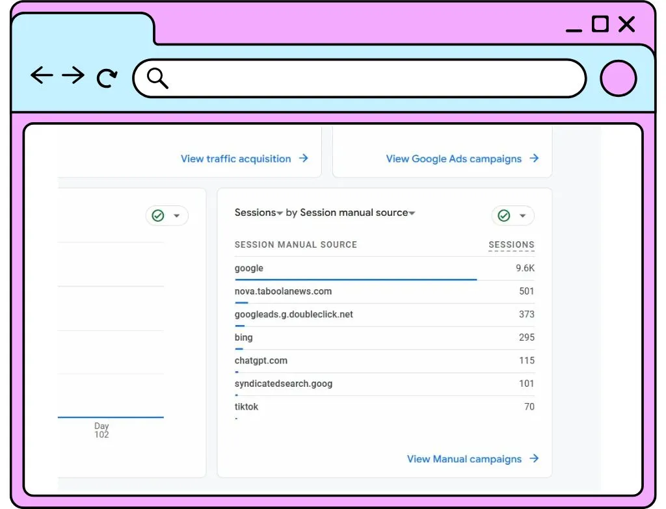Click the SESSION MANUAL SOURCE column header
The image size is (666, 509).
pyautogui.click(x=296, y=245)
